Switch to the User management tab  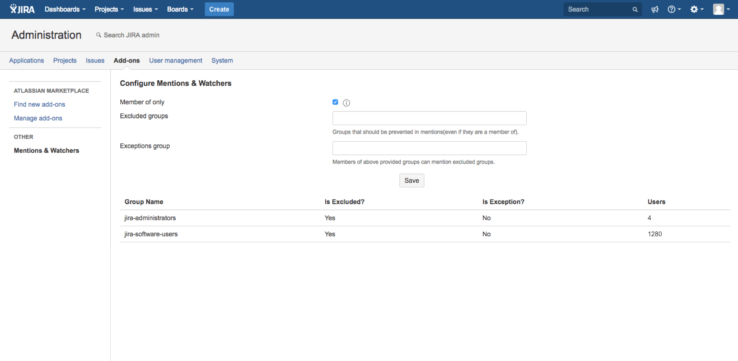[176, 61]
